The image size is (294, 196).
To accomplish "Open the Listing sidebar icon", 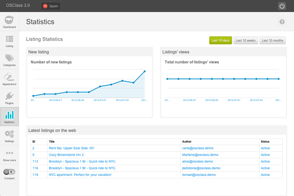I will (9, 40).
